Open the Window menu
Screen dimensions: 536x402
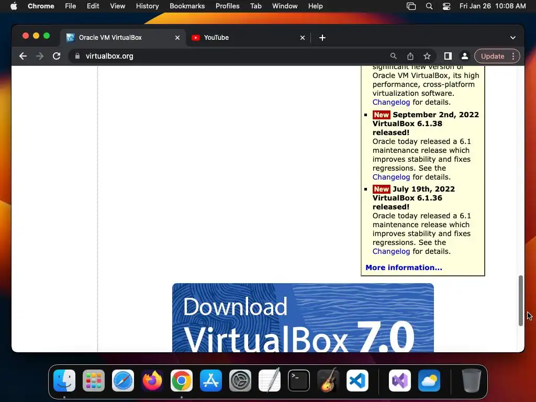[x=285, y=6]
